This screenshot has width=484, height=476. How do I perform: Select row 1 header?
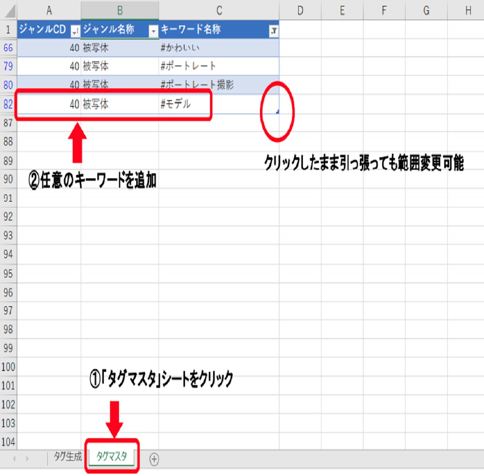[x=8, y=29]
